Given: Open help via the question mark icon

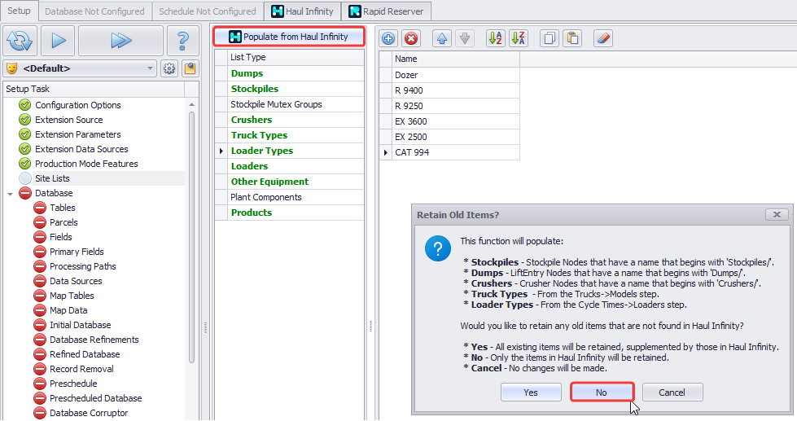Looking at the screenshot, I should pos(182,40).
